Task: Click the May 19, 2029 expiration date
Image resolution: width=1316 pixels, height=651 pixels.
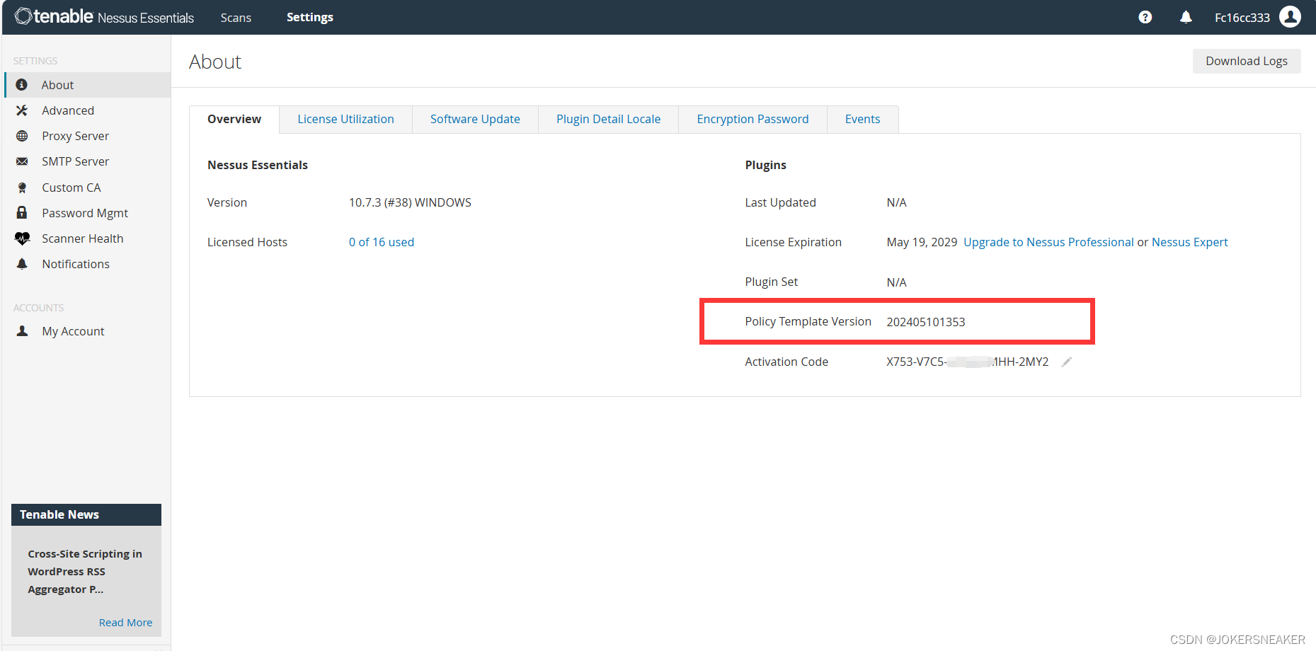Action: click(922, 242)
